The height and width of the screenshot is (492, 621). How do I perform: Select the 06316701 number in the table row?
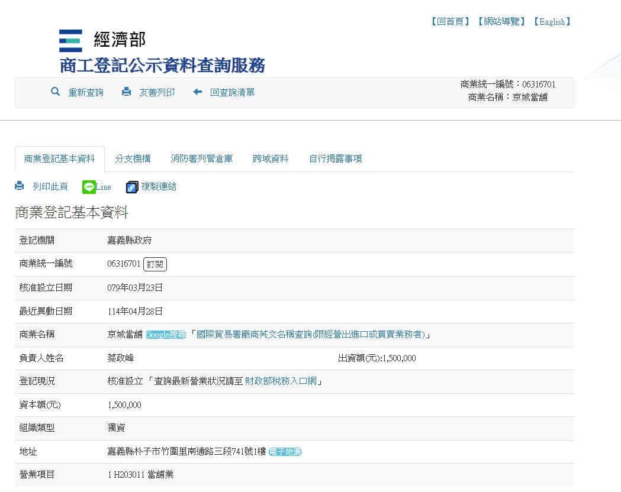[x=124, y=264]
